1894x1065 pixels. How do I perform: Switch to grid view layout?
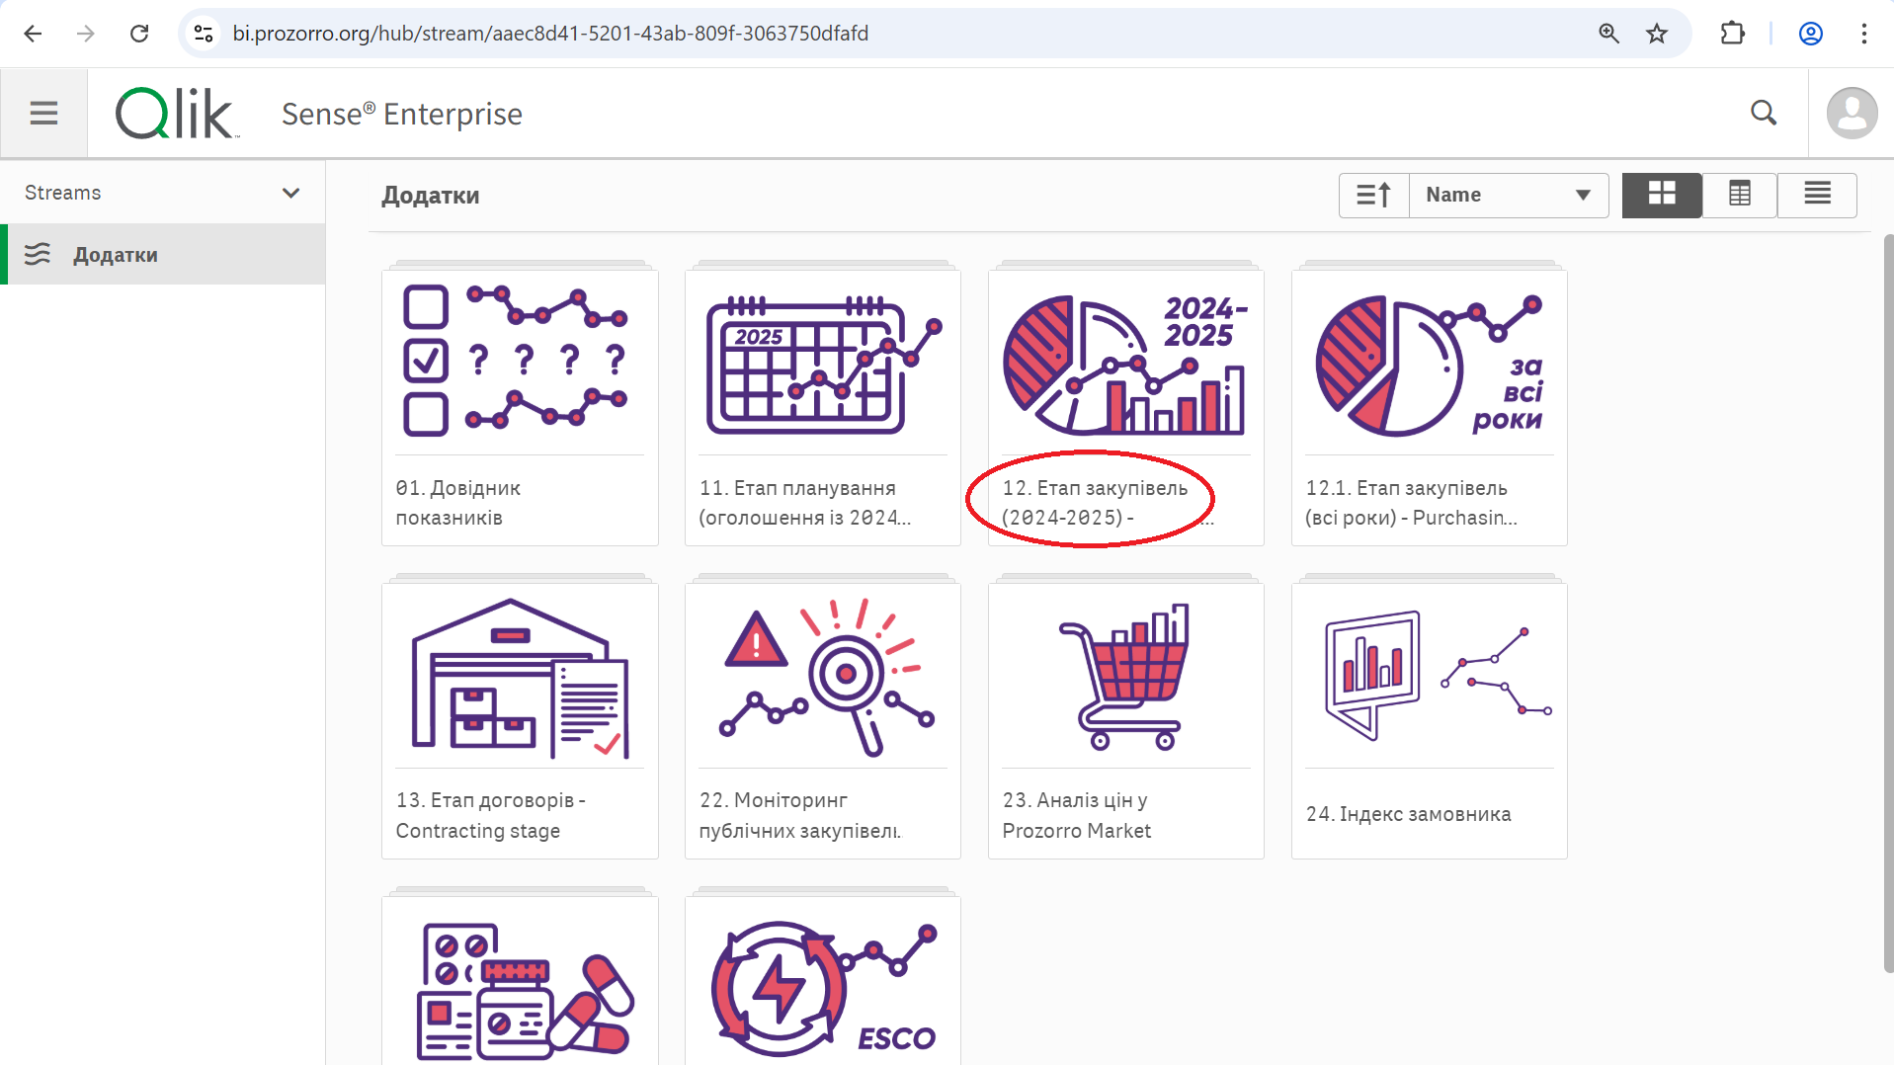(x=1662, y=196)
